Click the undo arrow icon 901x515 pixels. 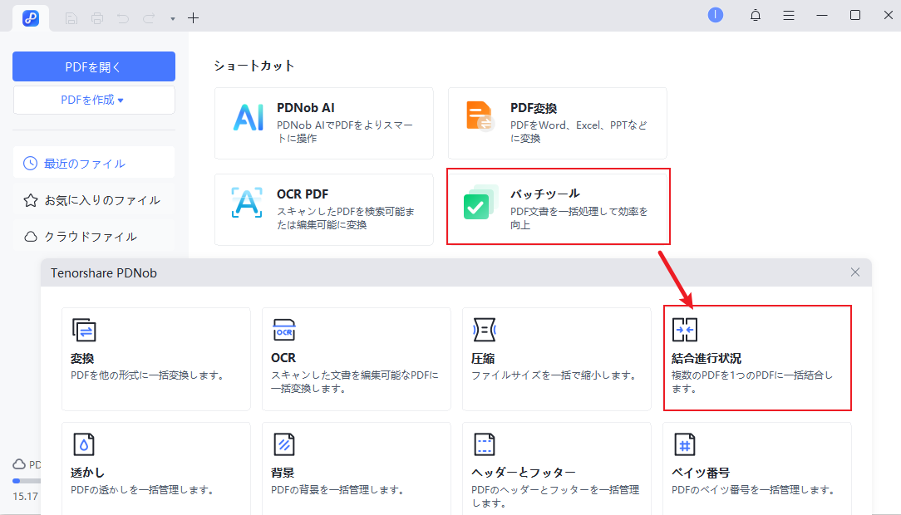point(123,18)
